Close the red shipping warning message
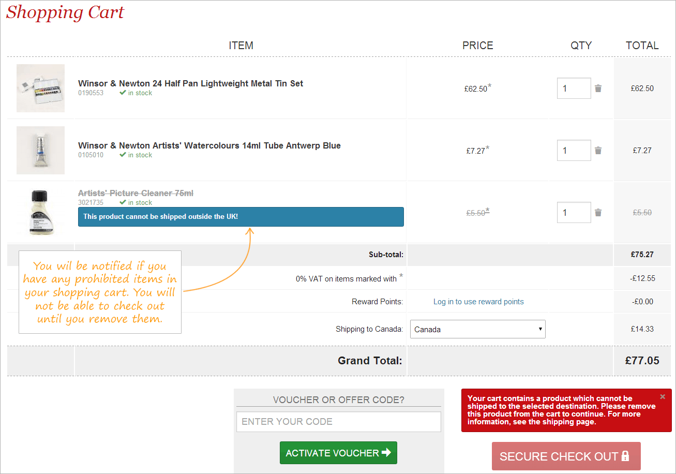 coord(663,397)
